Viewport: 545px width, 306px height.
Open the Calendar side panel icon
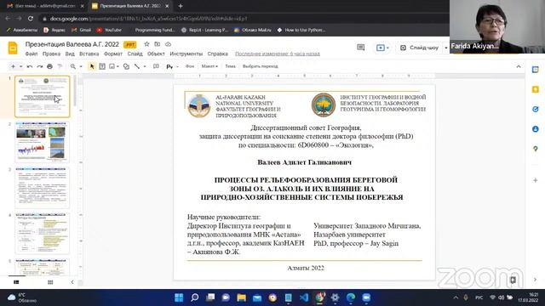536,70
